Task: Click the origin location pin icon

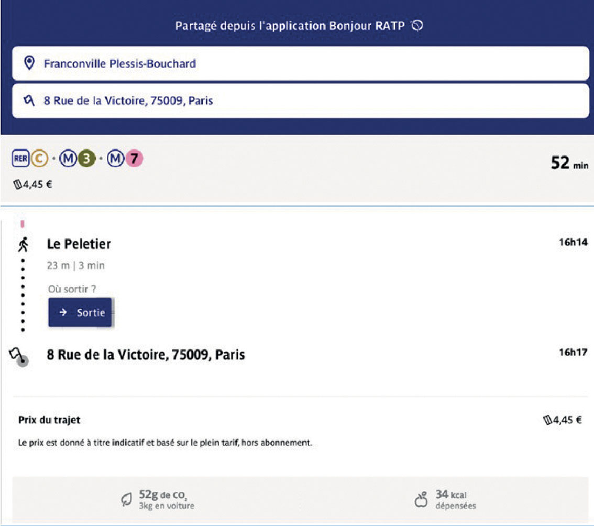Action: (x=30, y=63)
